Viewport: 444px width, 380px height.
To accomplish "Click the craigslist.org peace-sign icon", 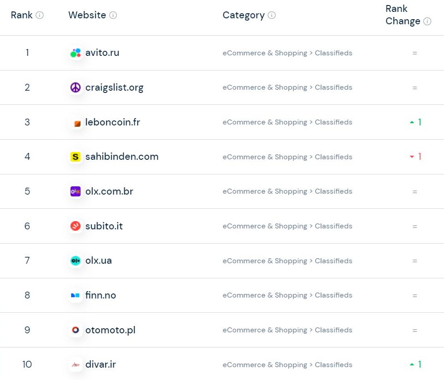I will pos(76,87).
